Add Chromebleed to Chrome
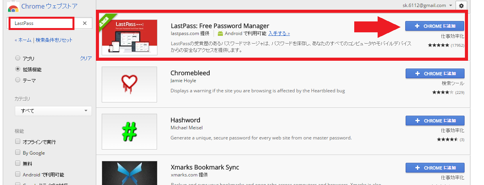This screenshot has width=484, height=185. coord(435,74)
